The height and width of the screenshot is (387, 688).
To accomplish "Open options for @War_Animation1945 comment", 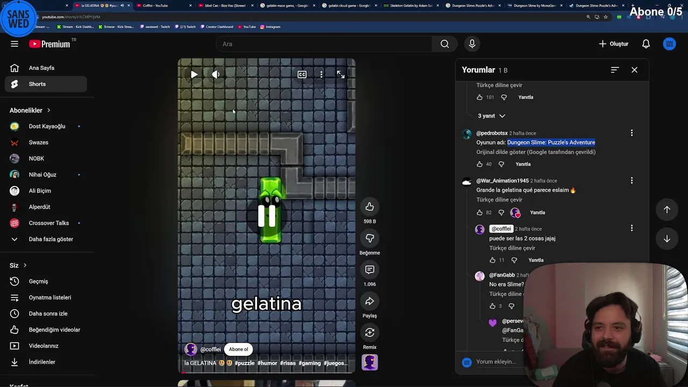I will point(632,181).
